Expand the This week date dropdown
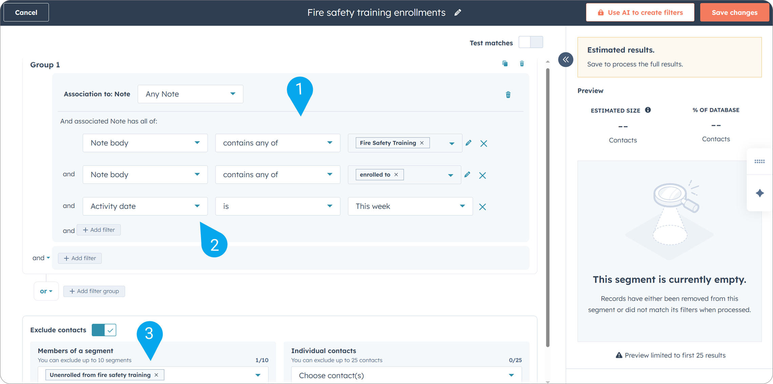Screen dimensions: 773x384 [x=410, y=206]
